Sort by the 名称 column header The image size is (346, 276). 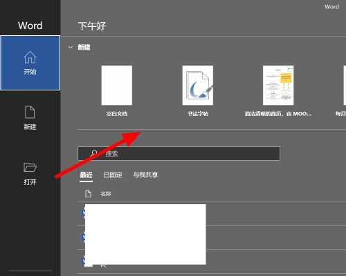106,194
